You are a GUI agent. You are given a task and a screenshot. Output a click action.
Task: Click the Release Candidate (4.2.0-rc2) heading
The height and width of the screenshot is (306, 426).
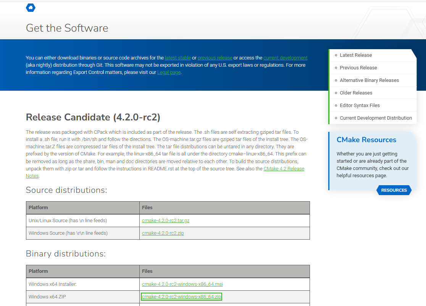coord(93,117)
